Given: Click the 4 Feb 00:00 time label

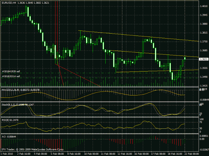Looking at the screenshot, I should click(x=40, y=154).
